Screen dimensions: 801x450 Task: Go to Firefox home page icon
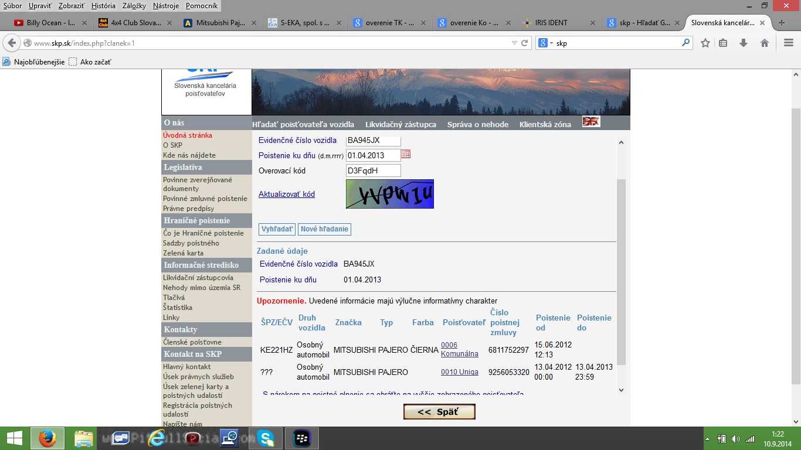point(764,43)
